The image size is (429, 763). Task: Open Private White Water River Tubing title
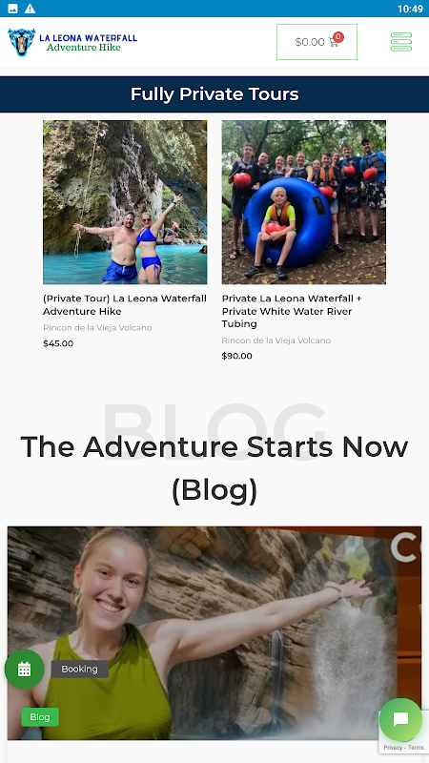point(292,311)
